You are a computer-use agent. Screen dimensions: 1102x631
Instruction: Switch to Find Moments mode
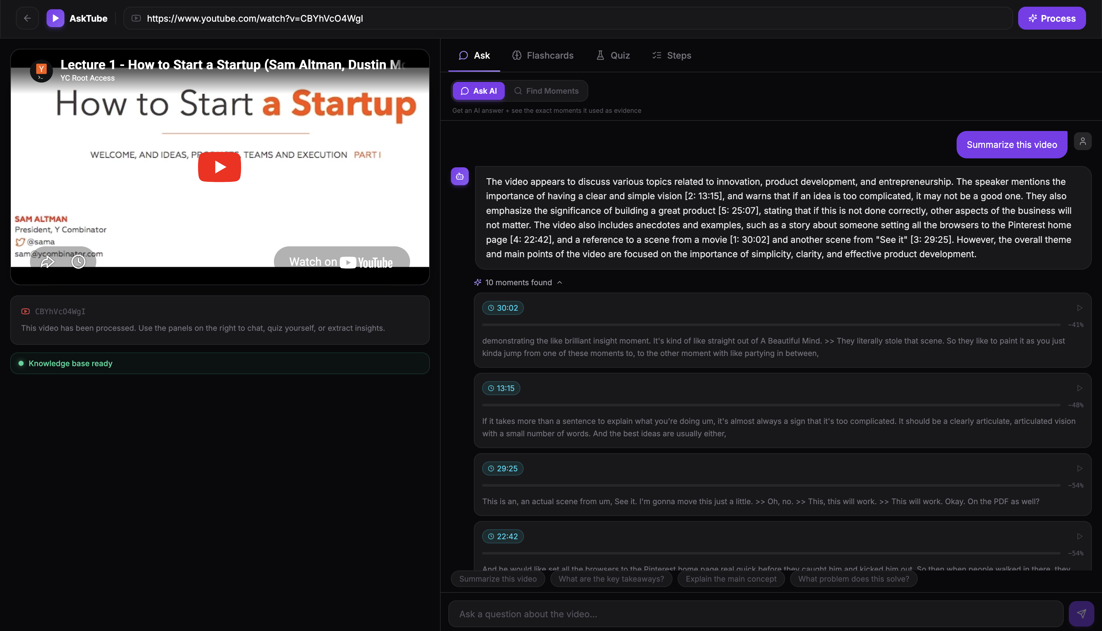(x=546, y=91)
